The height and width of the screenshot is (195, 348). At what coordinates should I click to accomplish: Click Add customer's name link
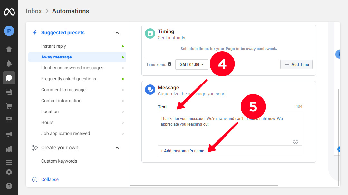[182, 151]
